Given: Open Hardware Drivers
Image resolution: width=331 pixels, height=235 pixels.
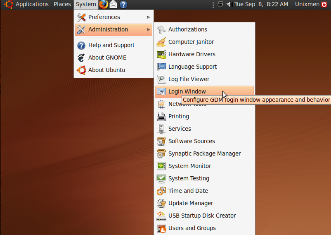Looking at the screenshot, I should click(204, 54).
